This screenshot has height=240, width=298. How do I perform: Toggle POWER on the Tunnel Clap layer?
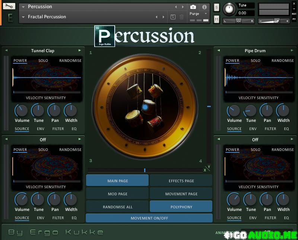click(20, 61)
